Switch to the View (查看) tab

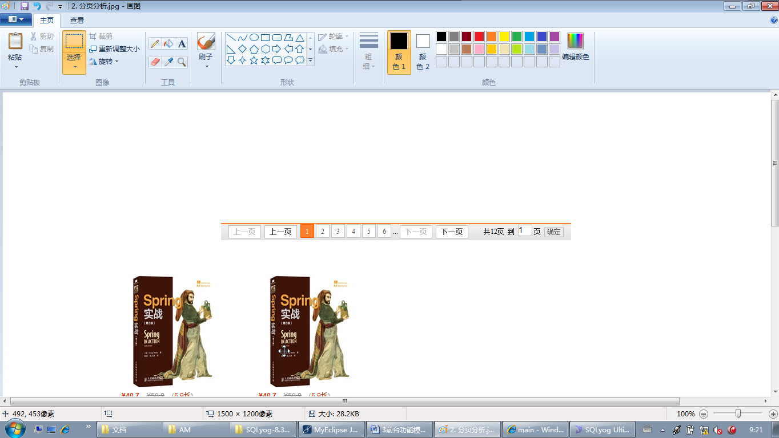77,20
